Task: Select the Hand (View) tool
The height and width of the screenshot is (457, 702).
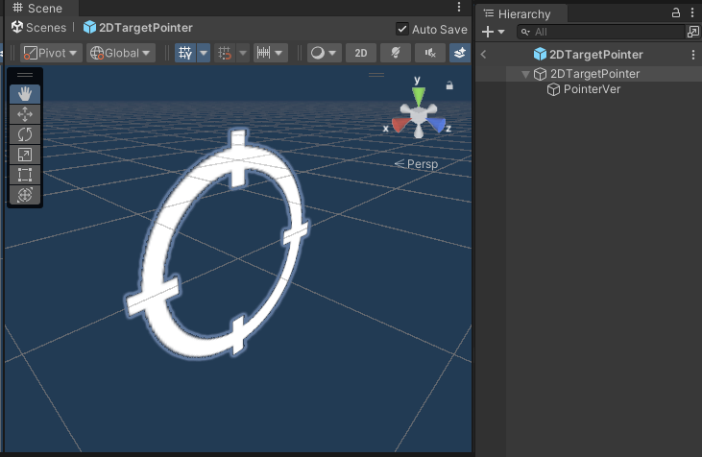Action: pyautogui.click(x=25, y=94)
